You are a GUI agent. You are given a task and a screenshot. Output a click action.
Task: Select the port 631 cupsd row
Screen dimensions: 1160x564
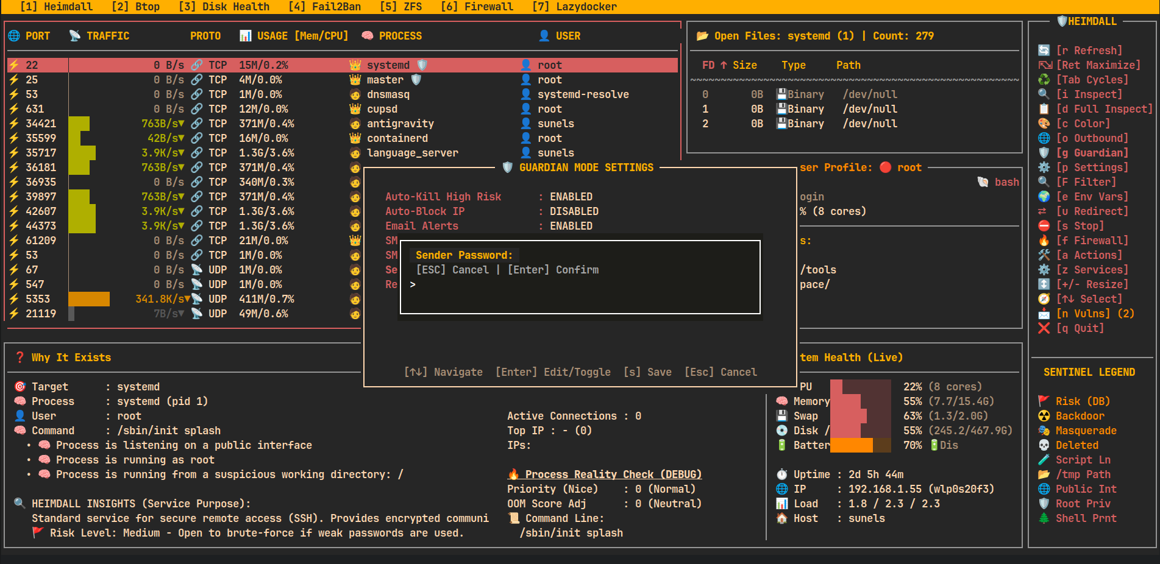pos(343,109)
